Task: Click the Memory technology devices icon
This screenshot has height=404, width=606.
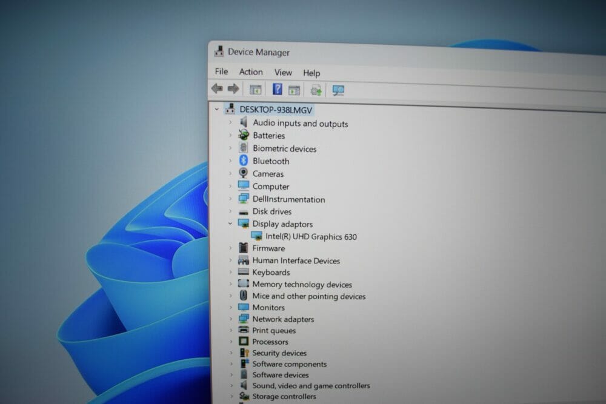Action: coord(244,283)
